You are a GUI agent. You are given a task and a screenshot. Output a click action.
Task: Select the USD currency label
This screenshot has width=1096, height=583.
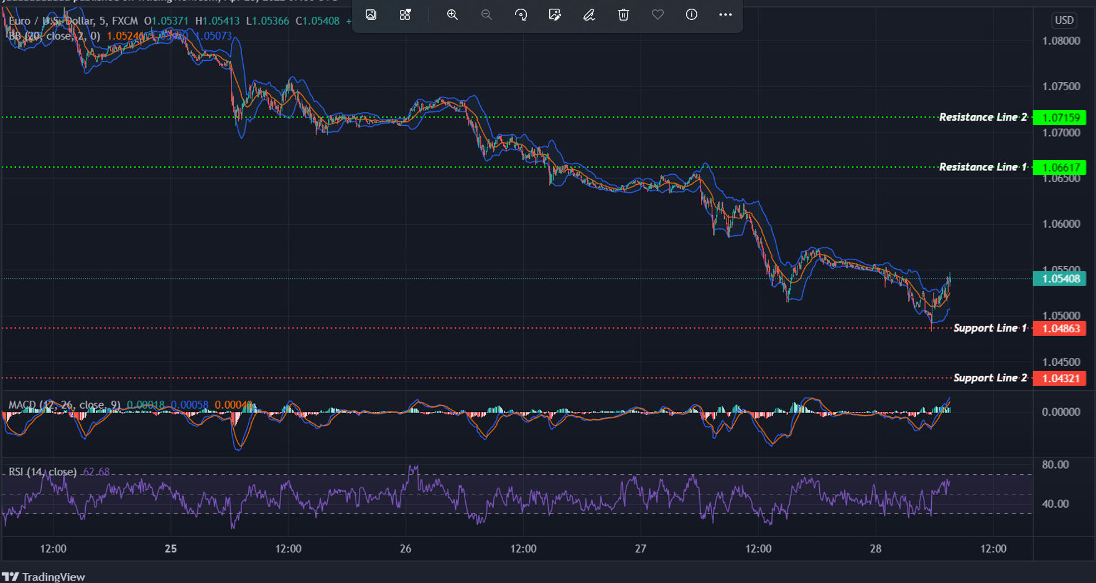pyautogui.click(x=1064, y=20)
